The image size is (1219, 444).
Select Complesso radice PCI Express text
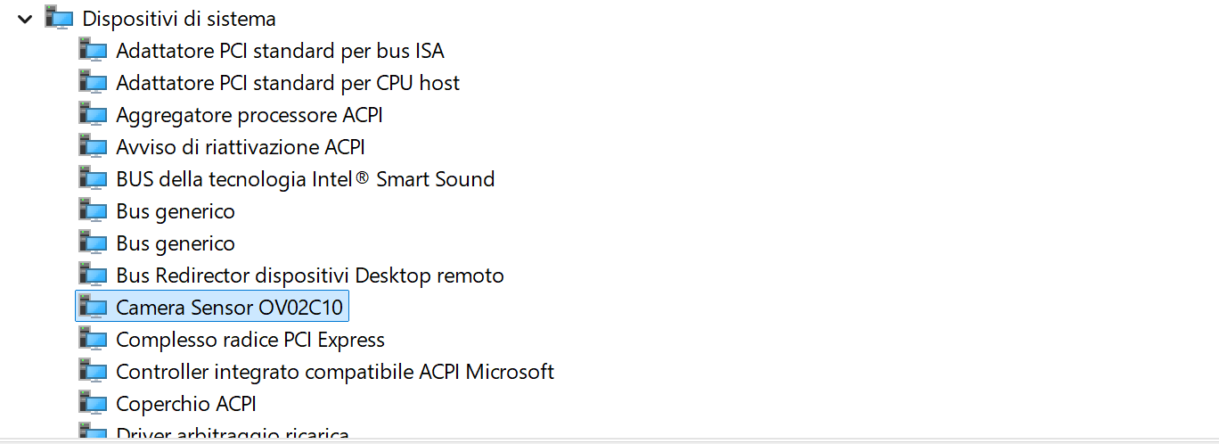250,340
